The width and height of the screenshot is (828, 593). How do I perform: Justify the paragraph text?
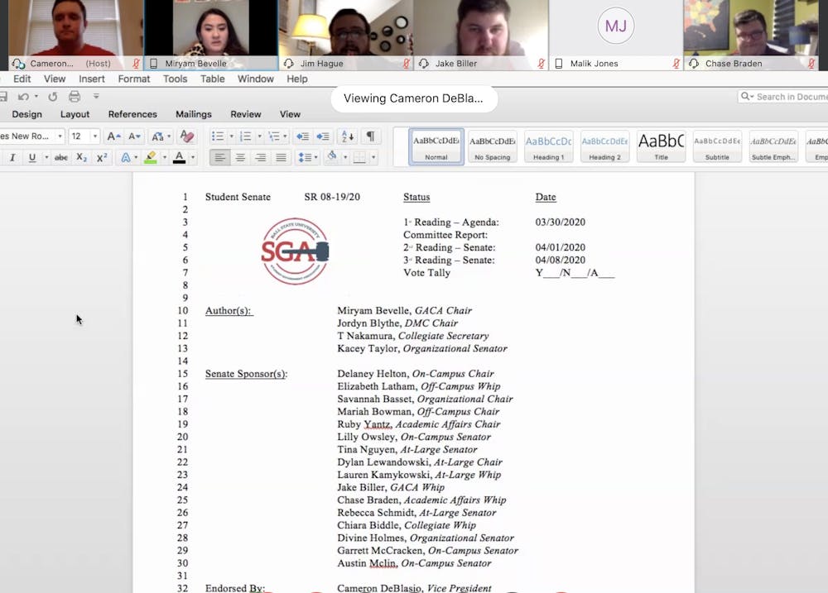(281, 158)
